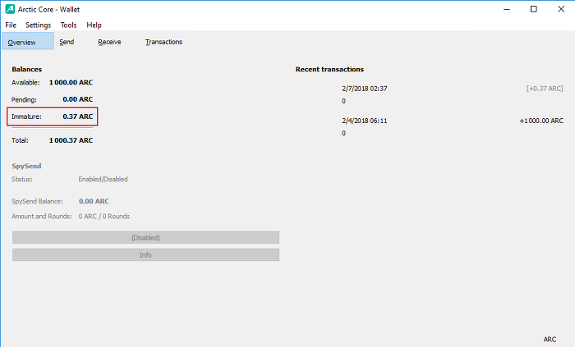Close the Arctic Core window
The height and width of the screenshot is (347, 575).
[561, 9]
